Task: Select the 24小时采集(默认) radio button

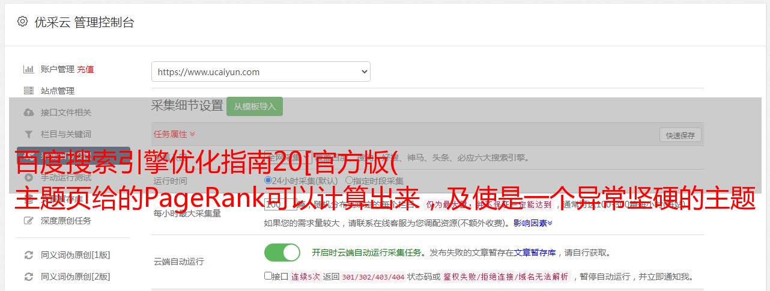Action: tap(268, 180)
